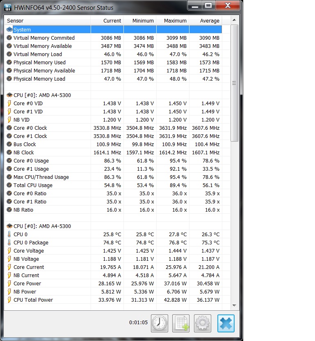Select the Physical Memory Load row
315x341 pixels.
(x=113, y=79)
